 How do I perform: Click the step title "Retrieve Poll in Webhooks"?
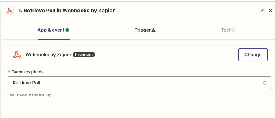[67, 11]
